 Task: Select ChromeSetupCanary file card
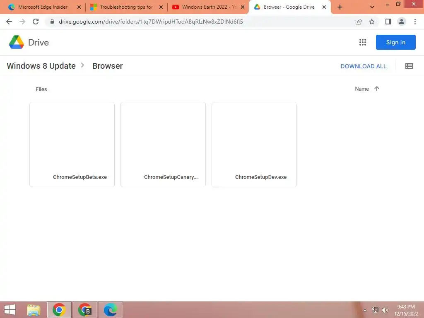tap(163, 145)
